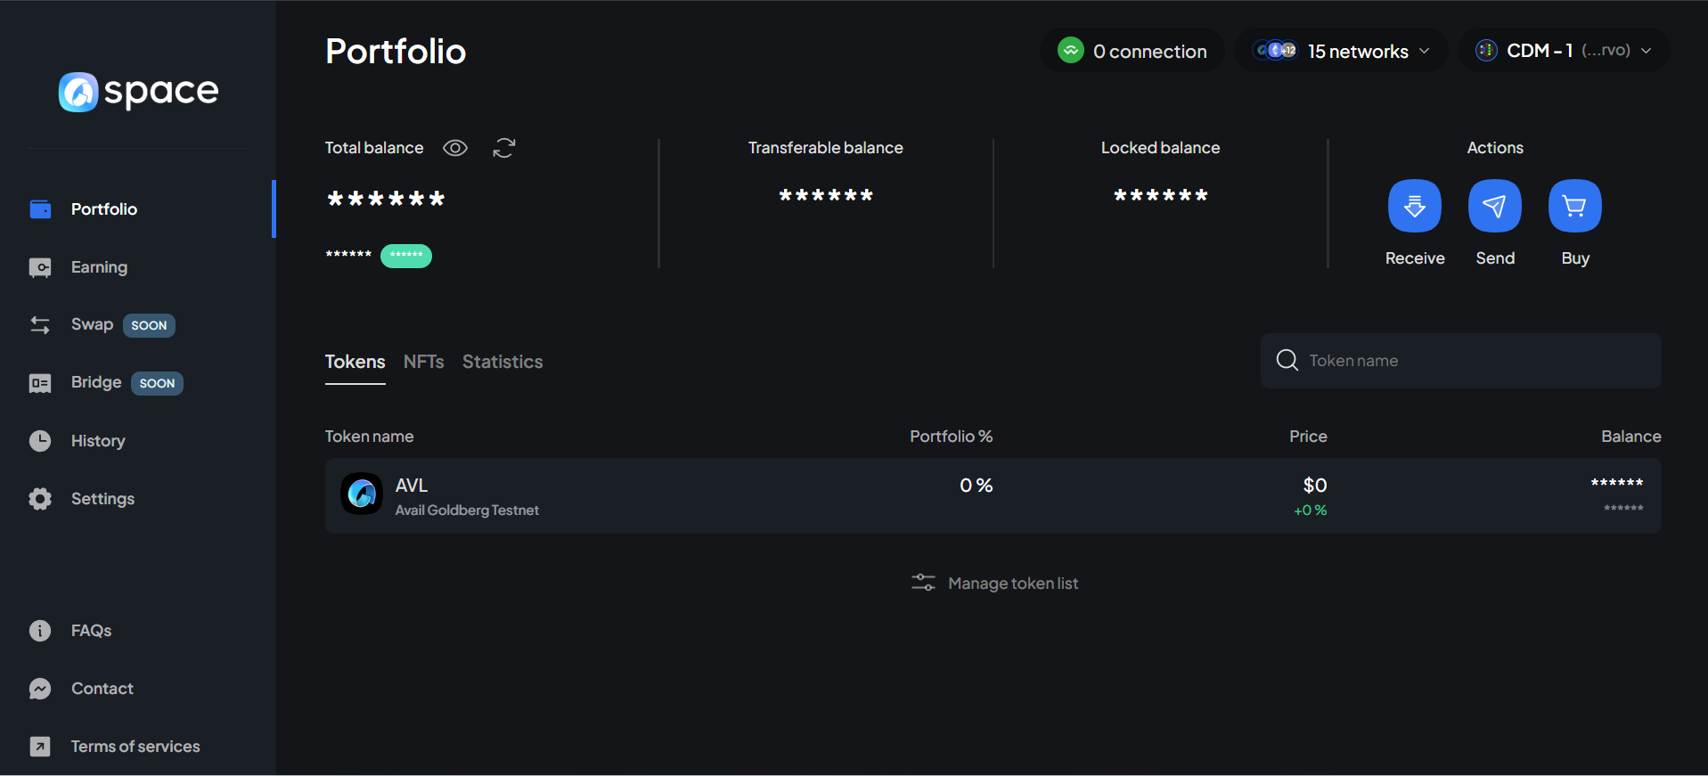Click the AVL token logo
1708x776 pixels.
[362, 494]
